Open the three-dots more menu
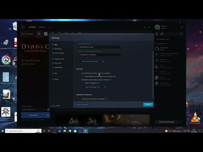The width and height of the screenshot is (203, 152). (49, 27)
